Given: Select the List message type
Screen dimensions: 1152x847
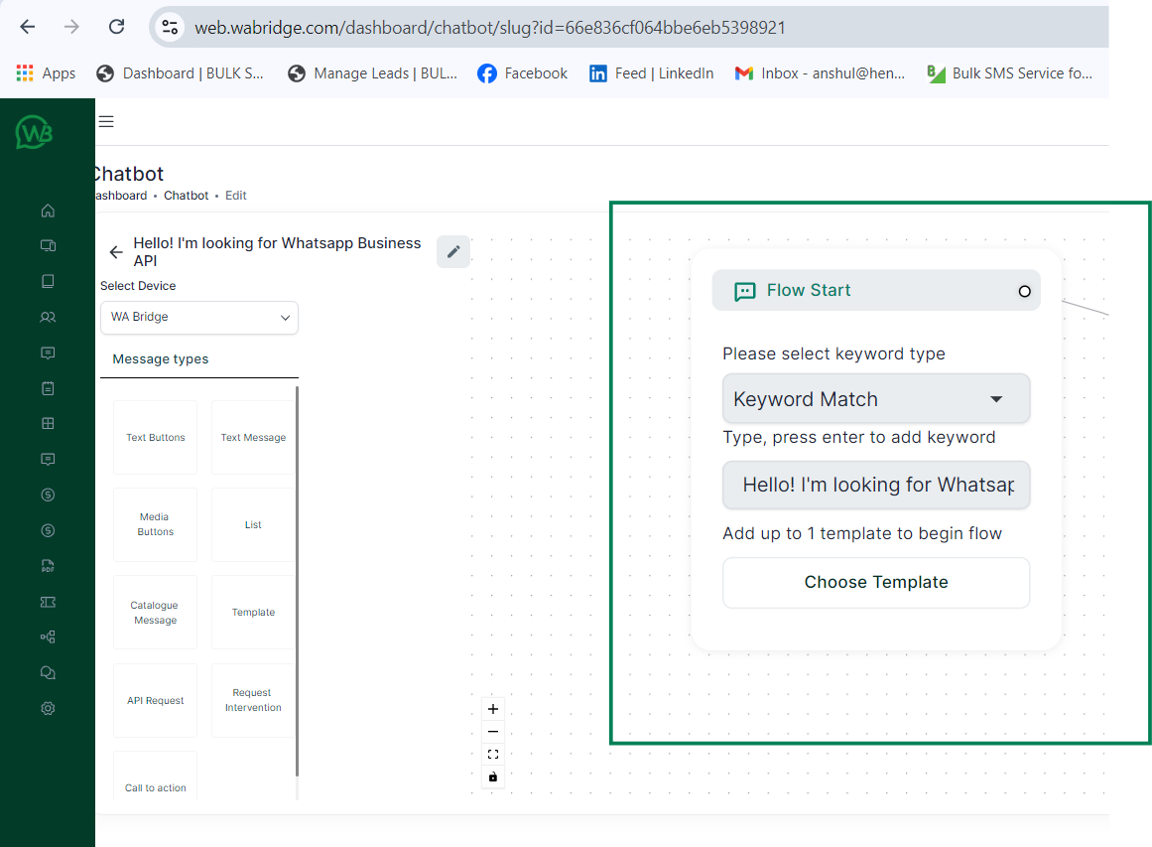Looking at the screenshot, I should click(253, 524).
